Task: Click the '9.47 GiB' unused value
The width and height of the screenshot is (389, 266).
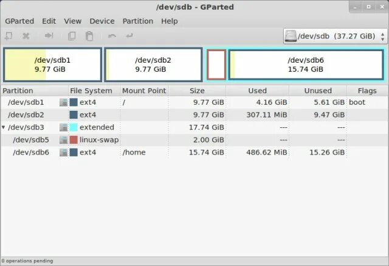Action: pyautogui.click(x=329, y=115)
